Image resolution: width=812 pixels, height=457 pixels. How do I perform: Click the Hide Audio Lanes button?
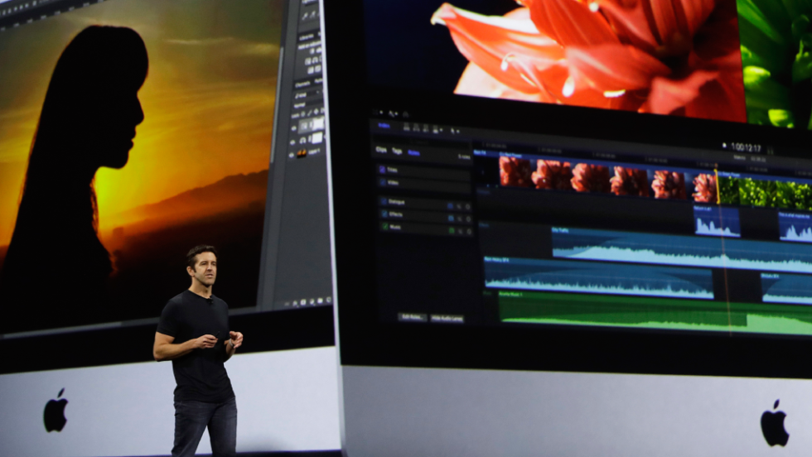[447, 318]
